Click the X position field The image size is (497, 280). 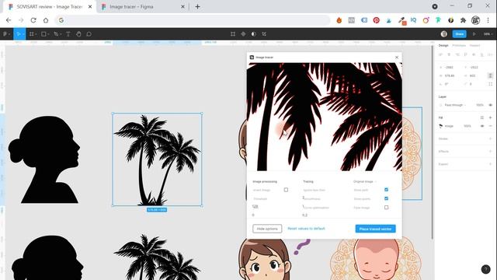[x=449, y=68]
